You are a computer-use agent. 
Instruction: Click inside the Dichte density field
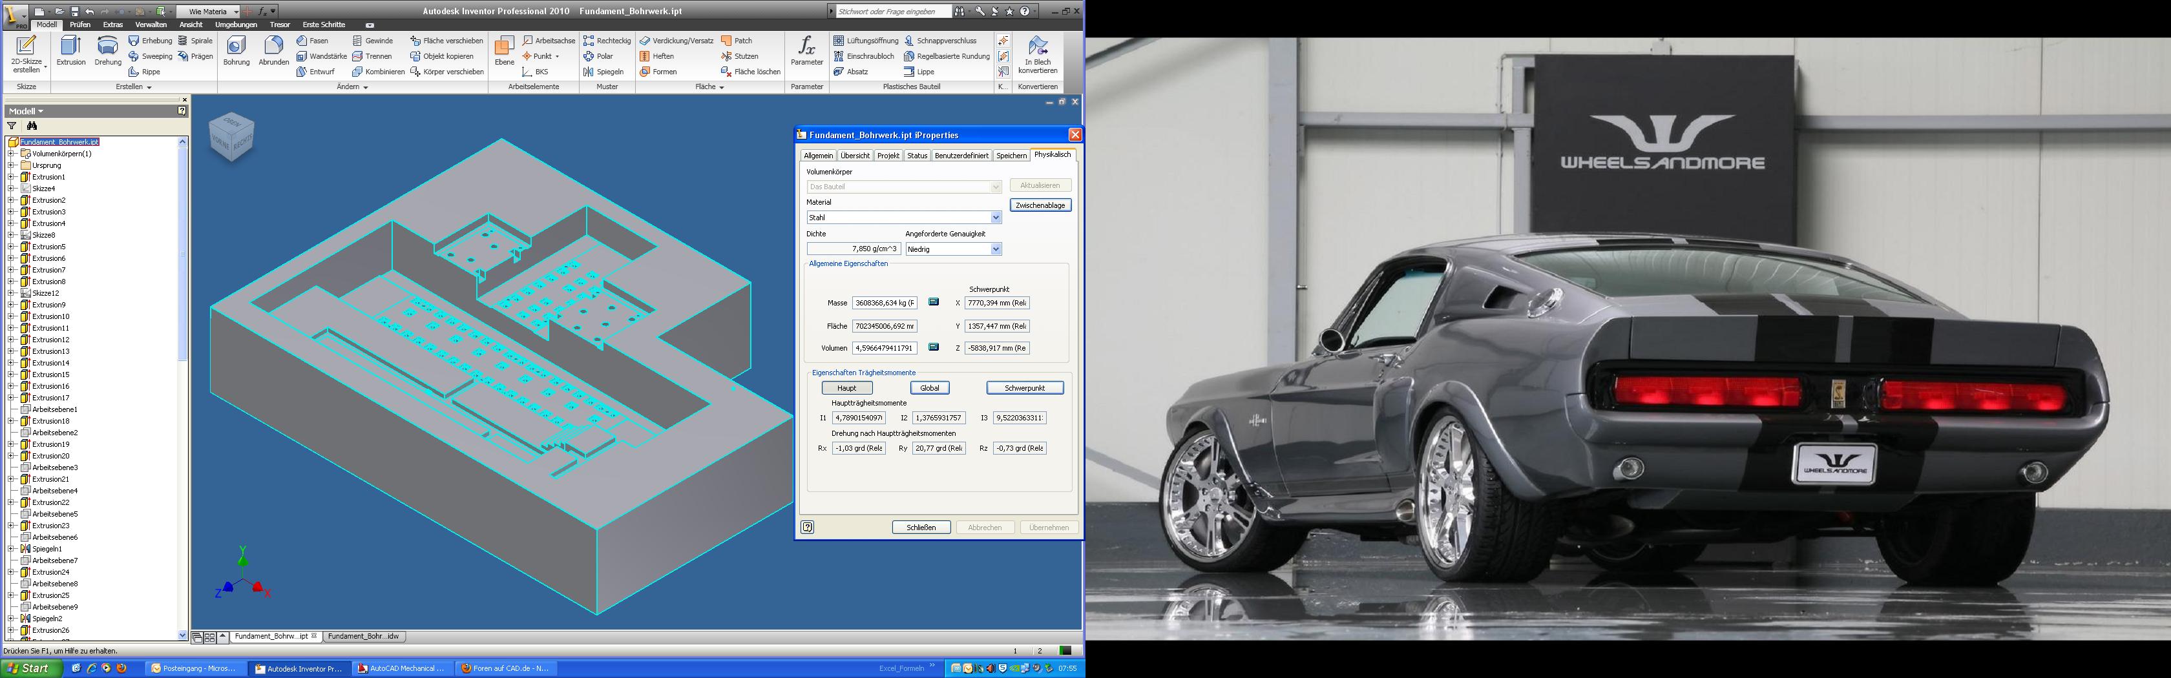854,249
